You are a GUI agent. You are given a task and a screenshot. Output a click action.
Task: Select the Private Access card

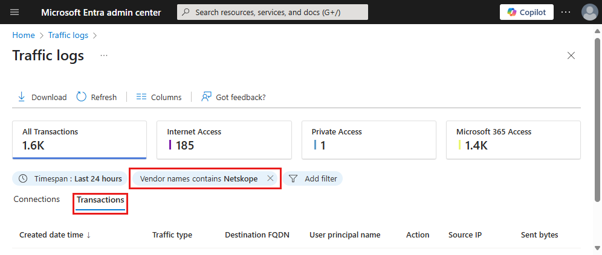coord(369,140)
